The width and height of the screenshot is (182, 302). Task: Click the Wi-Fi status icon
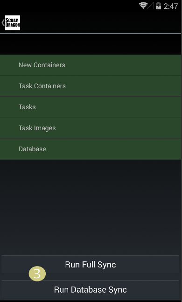pos(143,6)
